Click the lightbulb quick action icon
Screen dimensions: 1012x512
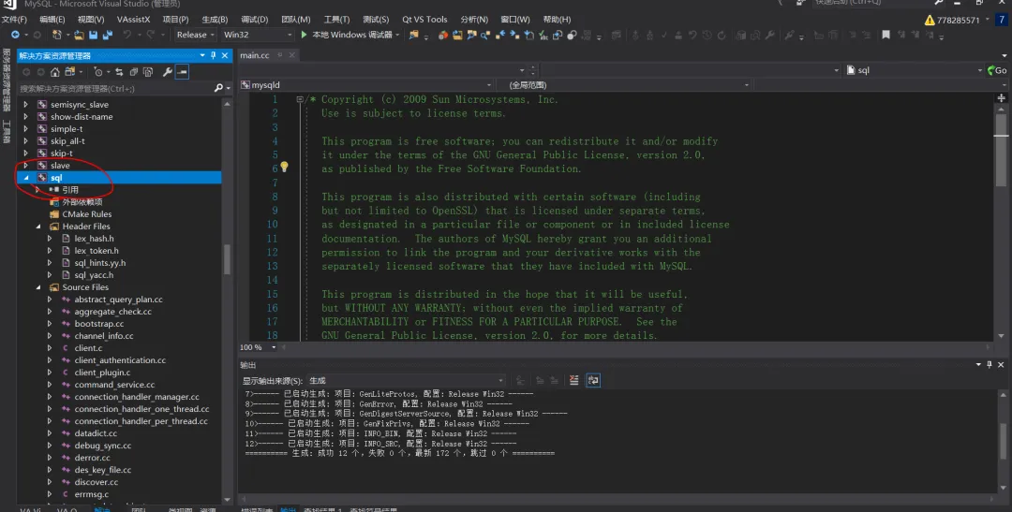point(285,168)
